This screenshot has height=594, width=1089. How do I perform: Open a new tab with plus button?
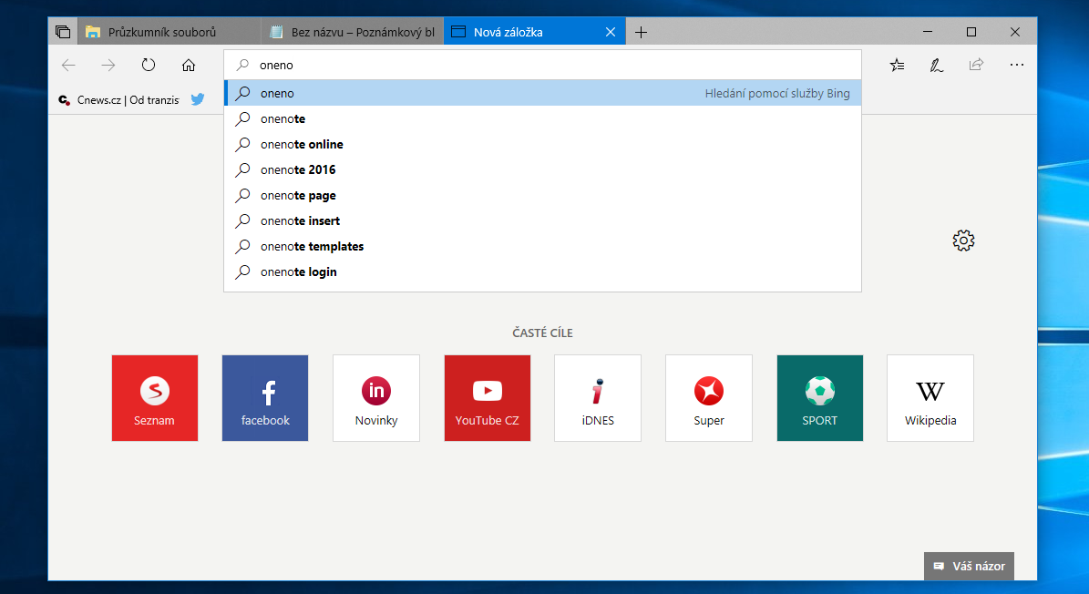tap(641, 32)
